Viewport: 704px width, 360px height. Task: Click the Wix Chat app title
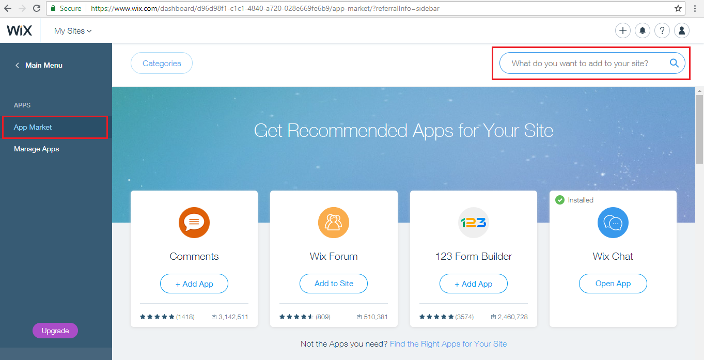[613, 256]
